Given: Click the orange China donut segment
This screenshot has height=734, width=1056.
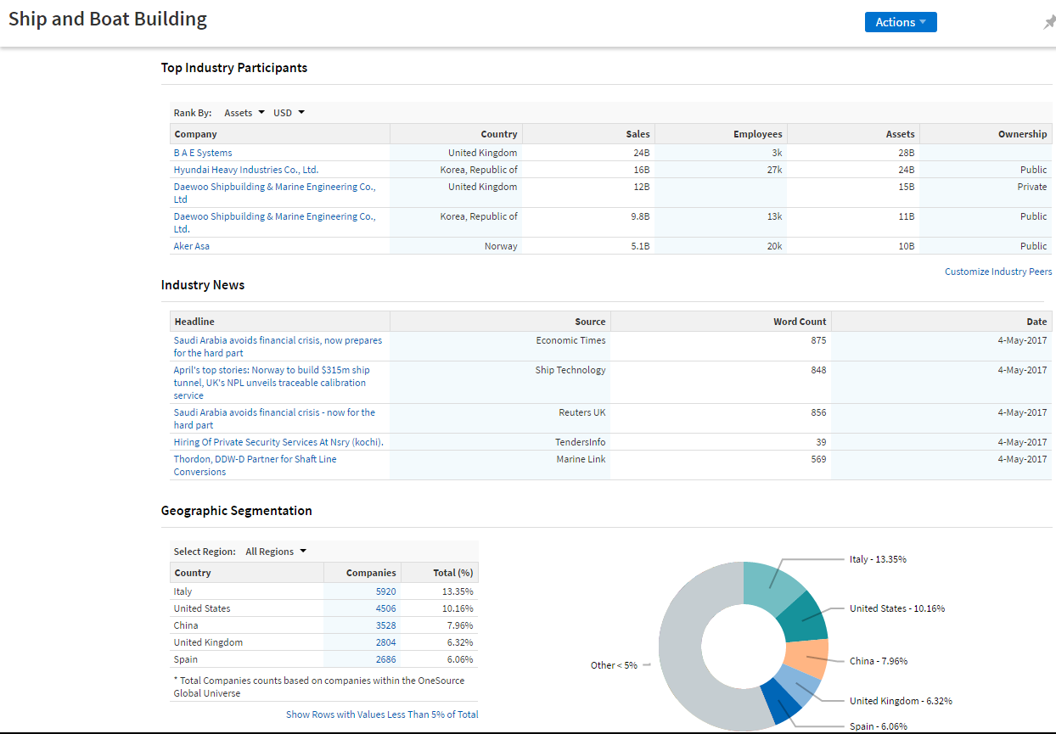Looking at the screenshot, I should [x=806, y=656].
